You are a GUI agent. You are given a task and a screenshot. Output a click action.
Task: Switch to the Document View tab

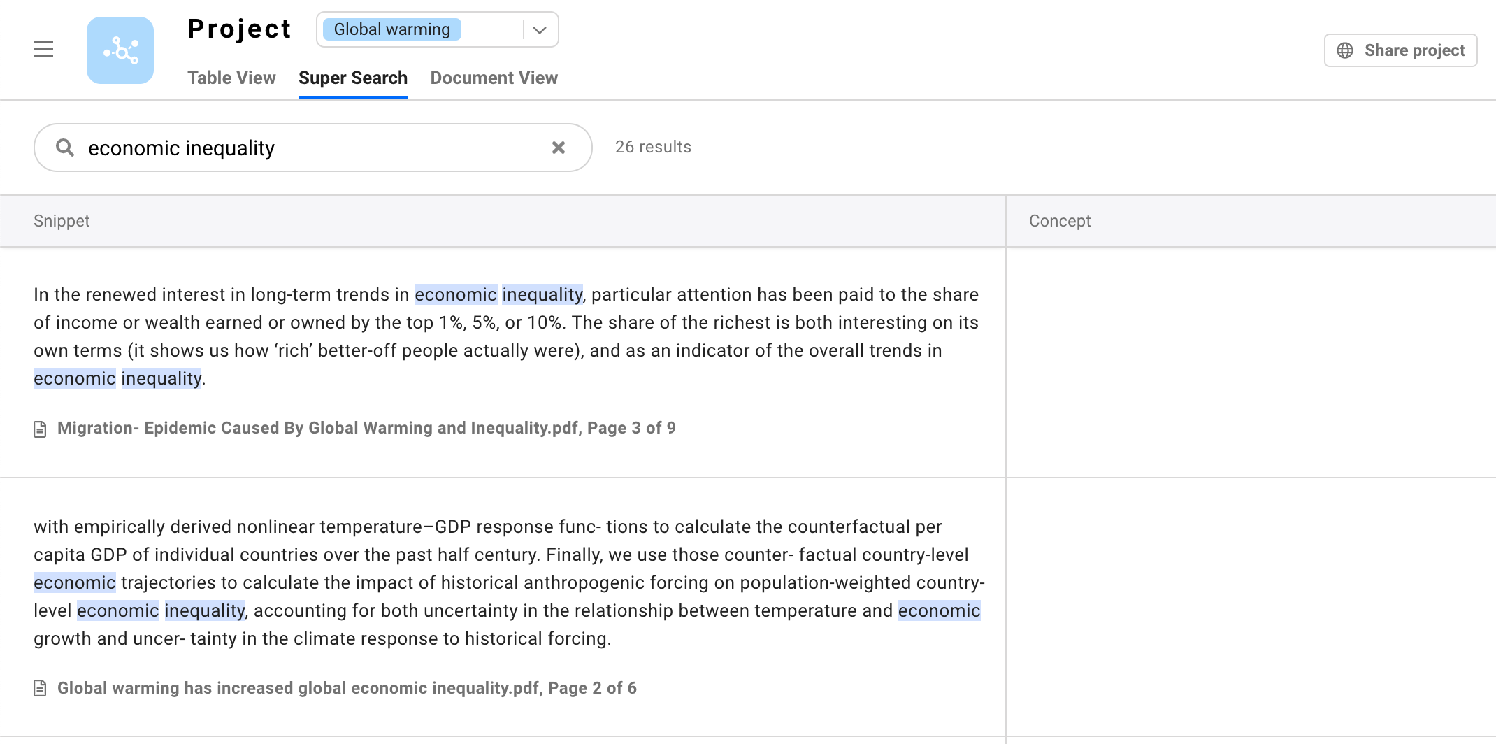(494, 78)
